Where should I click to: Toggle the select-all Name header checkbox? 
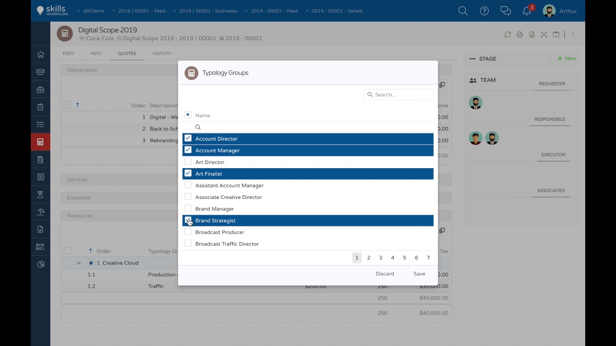[x=188, y=115]
